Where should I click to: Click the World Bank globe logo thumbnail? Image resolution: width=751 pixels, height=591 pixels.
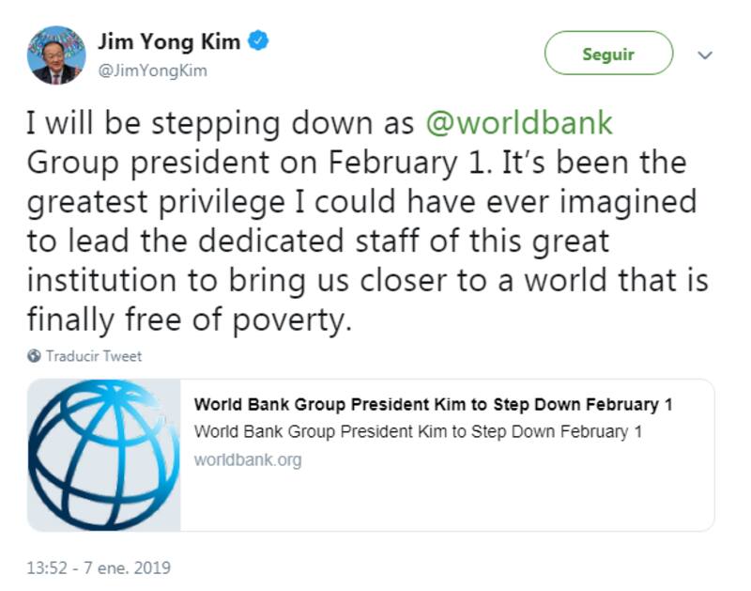point(103,456)
